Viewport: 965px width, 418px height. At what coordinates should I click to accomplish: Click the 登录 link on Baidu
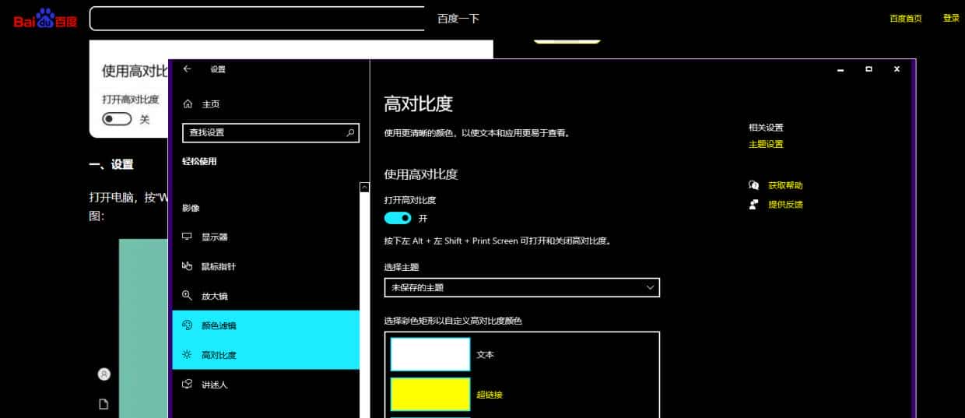point(951,18)
